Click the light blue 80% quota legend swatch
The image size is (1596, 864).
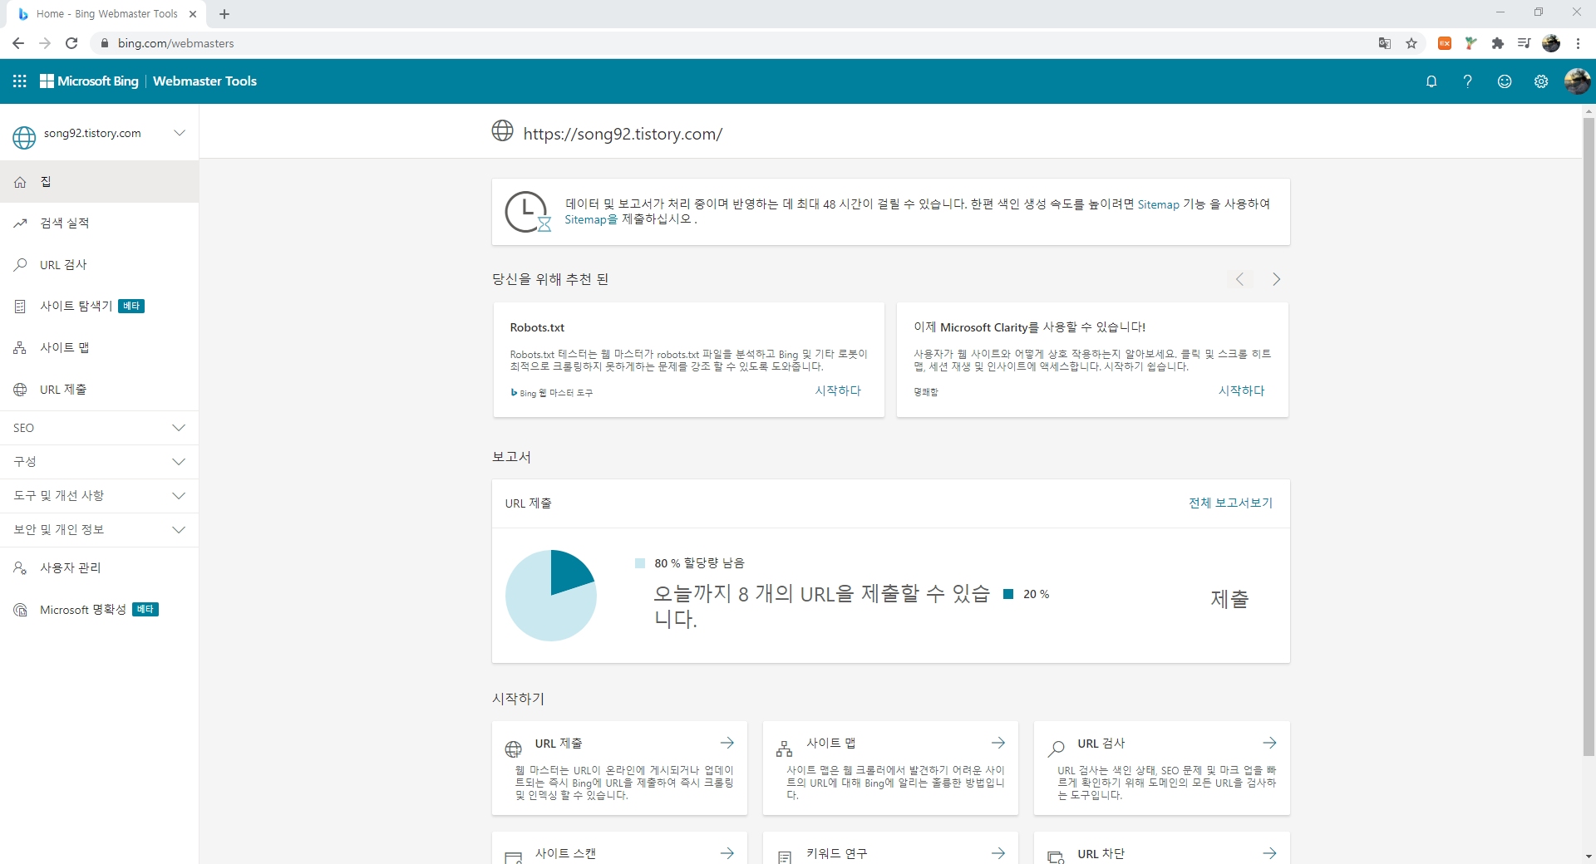pyautogui.click(x=640, y=563)
